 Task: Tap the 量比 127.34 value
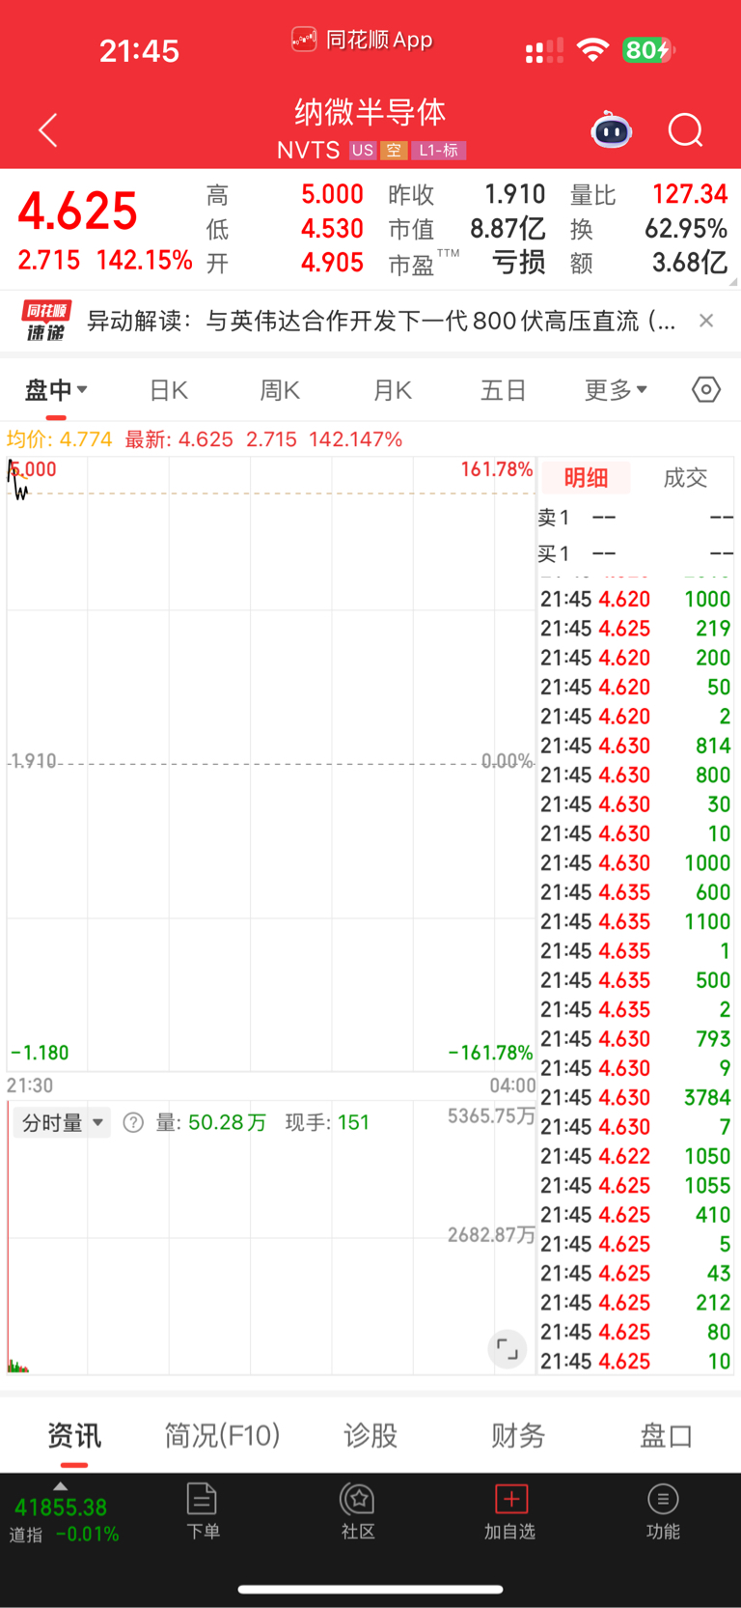[x=690, y=194]
